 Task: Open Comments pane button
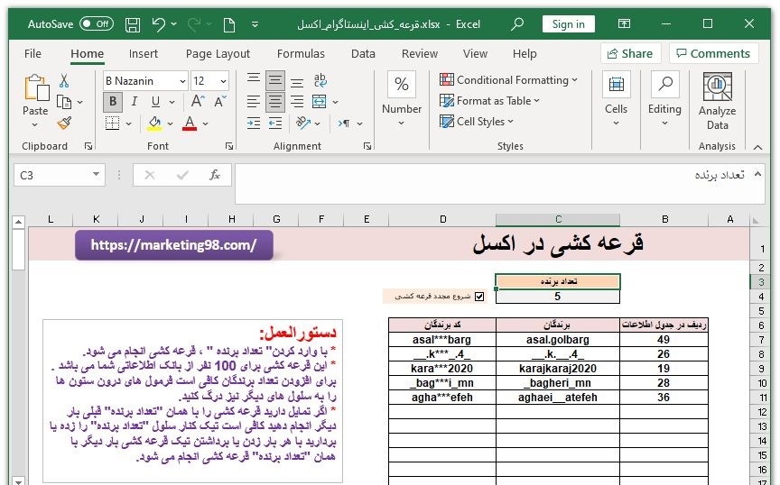click(x=713, y=53)
